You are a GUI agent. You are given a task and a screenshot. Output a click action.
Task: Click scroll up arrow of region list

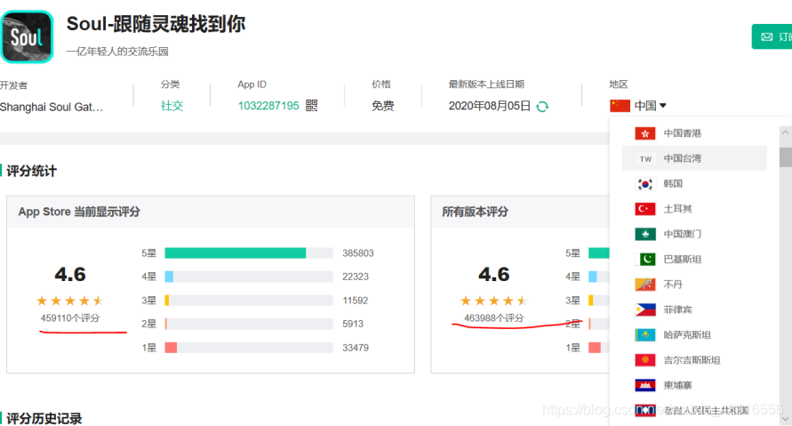click(x=785, y=133)
